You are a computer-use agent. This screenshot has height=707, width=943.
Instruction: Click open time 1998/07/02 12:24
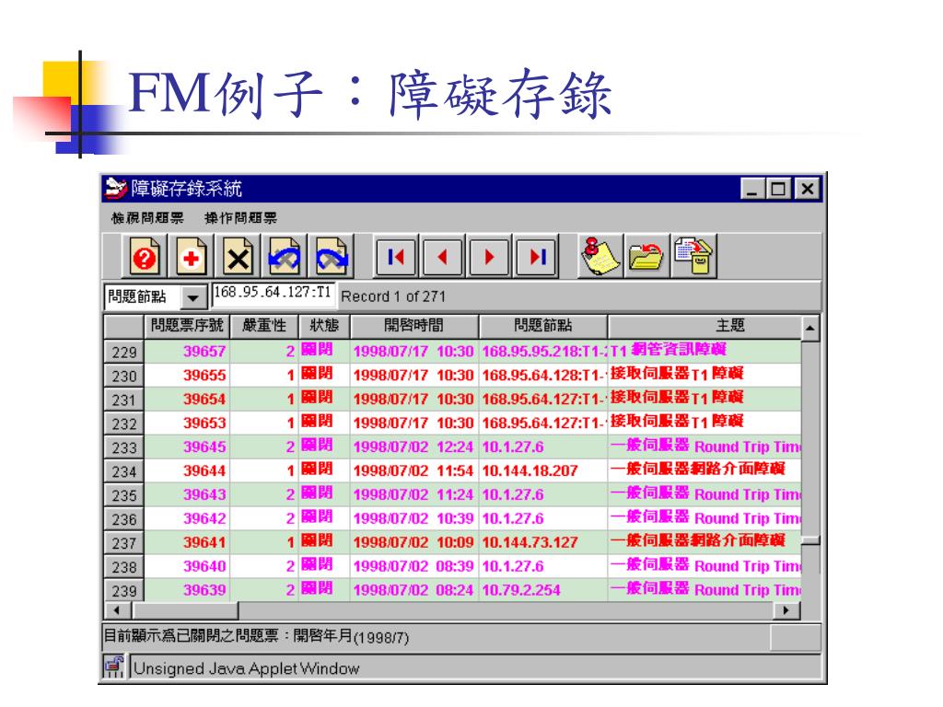tap(413, 447)
